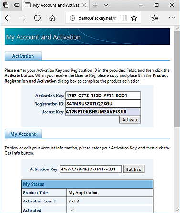
Task: Click Activation Key field beside Get Info
Action: [91, 169]
